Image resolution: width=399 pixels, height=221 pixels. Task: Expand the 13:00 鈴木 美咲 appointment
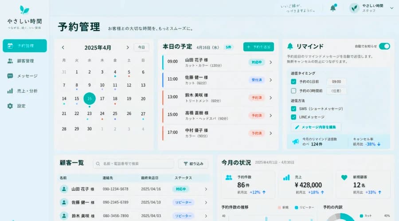click(270, 98)
